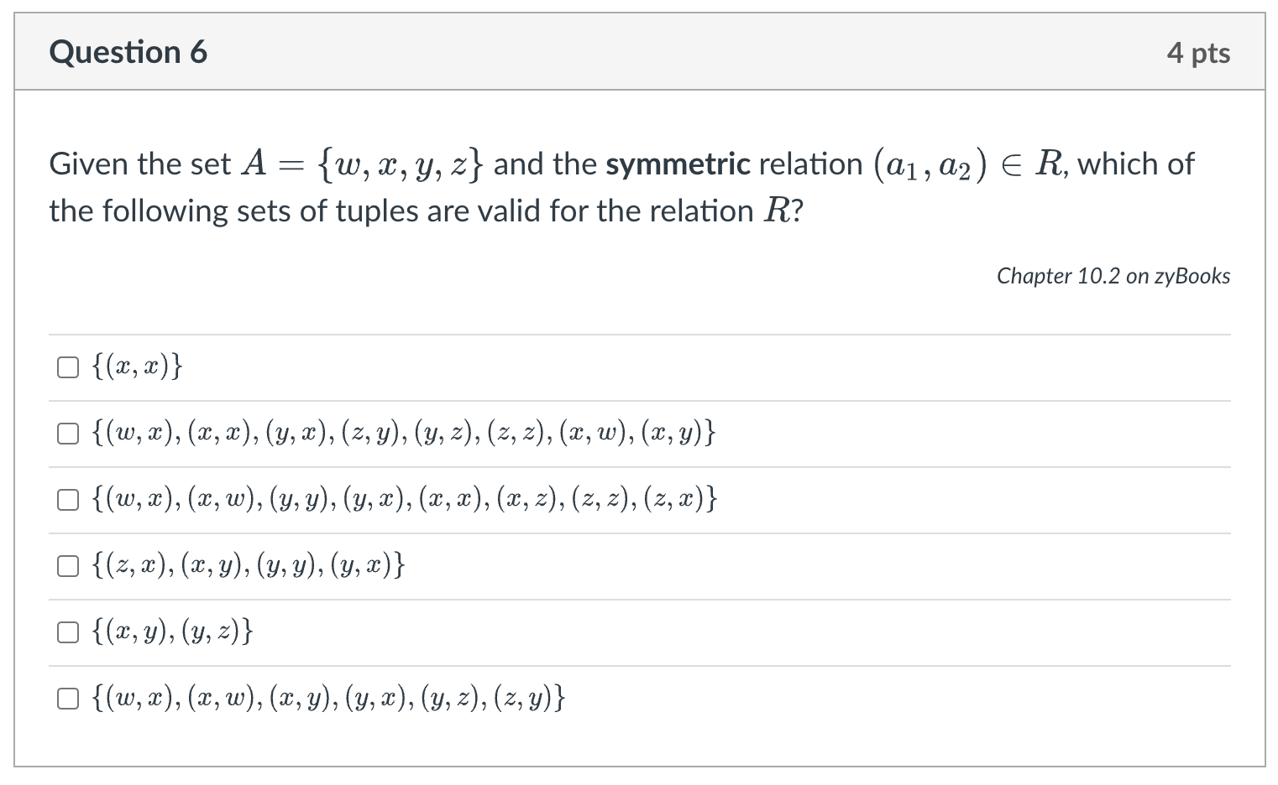Click the gray question header bar

click(x=638, y=51)
